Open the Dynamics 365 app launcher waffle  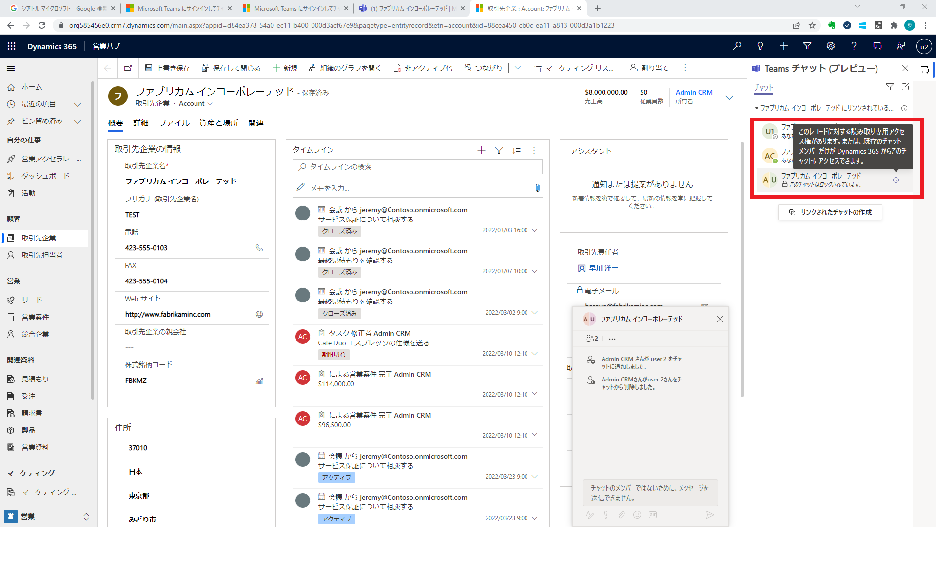coord(12,46)
